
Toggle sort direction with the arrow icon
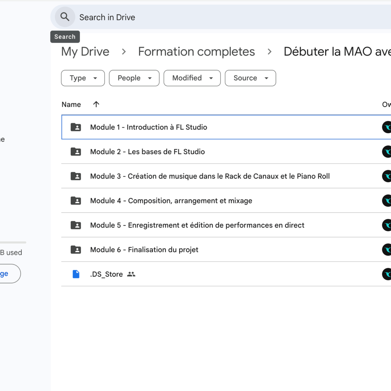tap(96, 104)
